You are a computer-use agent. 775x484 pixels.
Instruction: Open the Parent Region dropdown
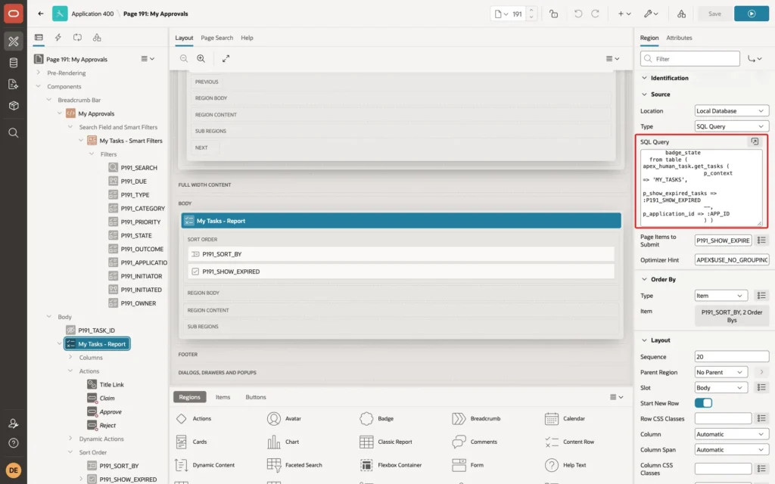coord(721,372)
